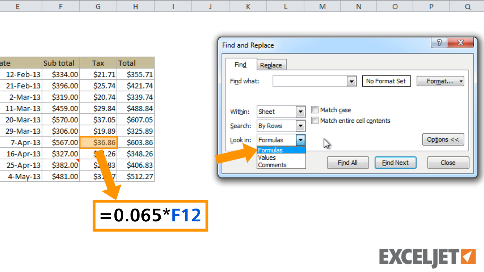Viewport: 484px width, 272px height.
Task: Click the Look in dropdown arrow
Action: [x=301, y=140]
